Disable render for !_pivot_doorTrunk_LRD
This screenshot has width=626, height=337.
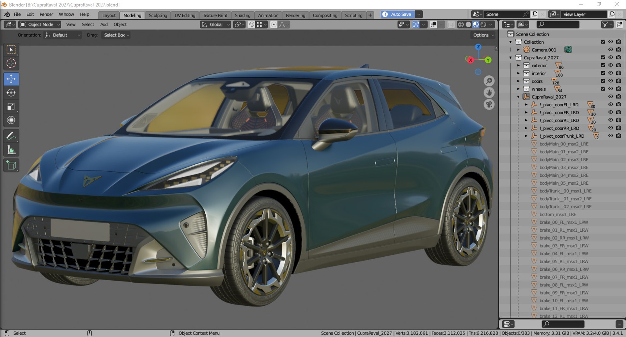pyautogui.click(x=619, y=136)
